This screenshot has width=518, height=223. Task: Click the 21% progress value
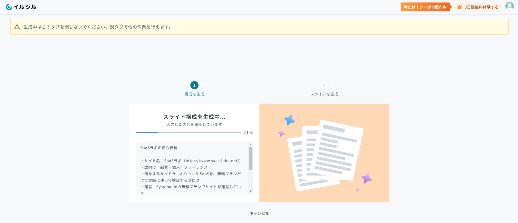(x=248, y=133)
